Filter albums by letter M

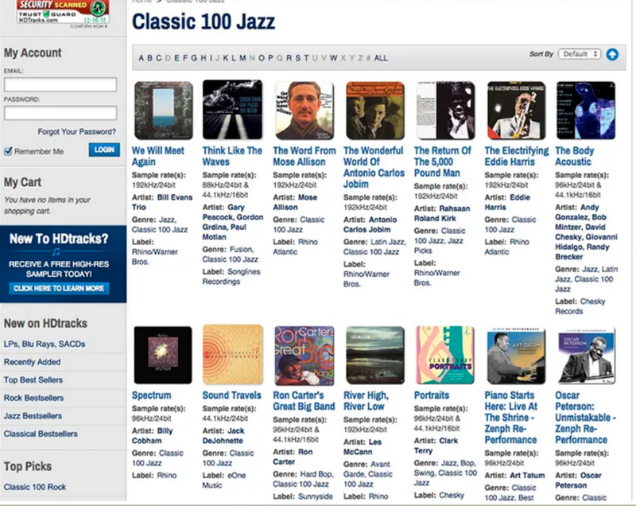pos(242,58)
